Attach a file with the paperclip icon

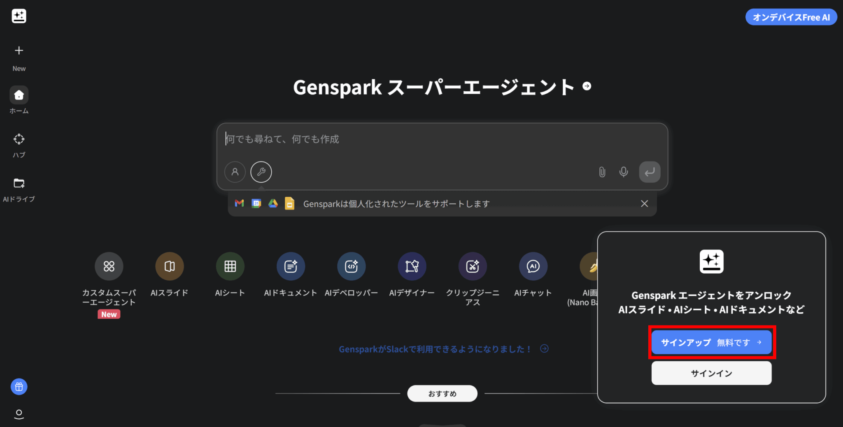point(602,172)
